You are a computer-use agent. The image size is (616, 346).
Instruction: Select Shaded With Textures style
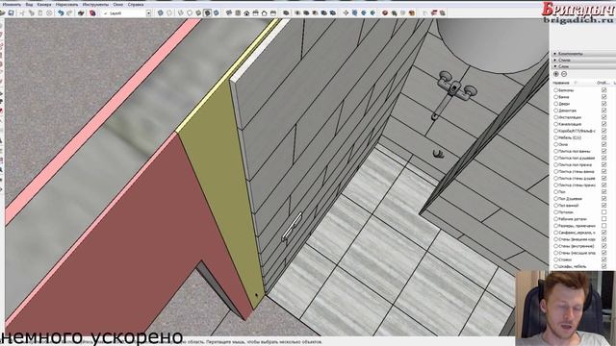208,12
